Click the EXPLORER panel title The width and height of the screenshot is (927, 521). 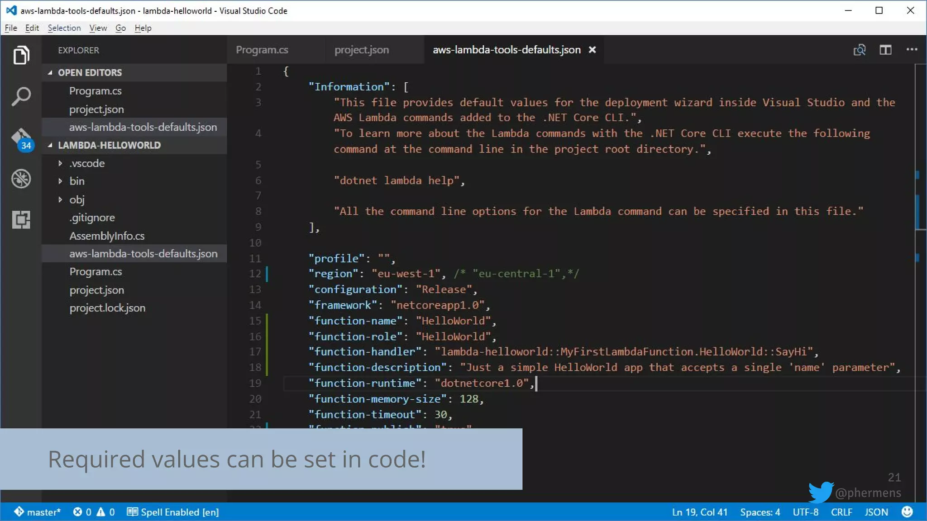click(x=78, y=50)
